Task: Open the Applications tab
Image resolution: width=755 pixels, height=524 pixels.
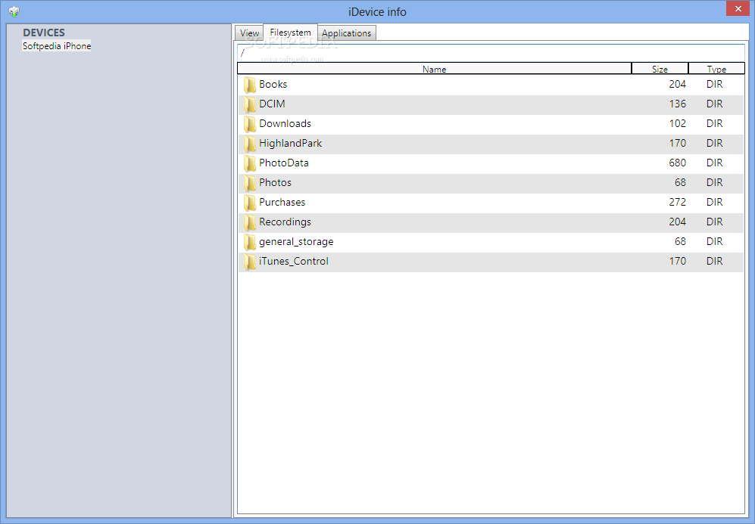Action: [347, 33]
